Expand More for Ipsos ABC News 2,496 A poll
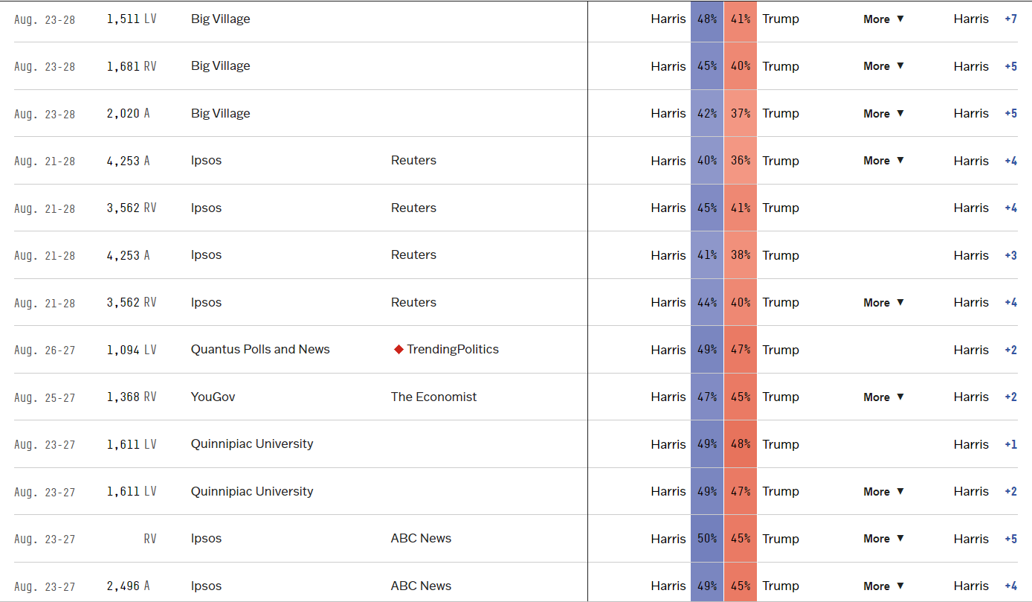The width and height of the screenshot is (1032, 602). coord(883,586)
